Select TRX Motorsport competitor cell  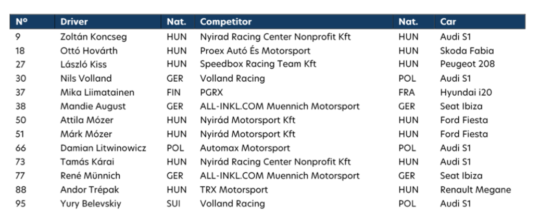coord(234,190)
